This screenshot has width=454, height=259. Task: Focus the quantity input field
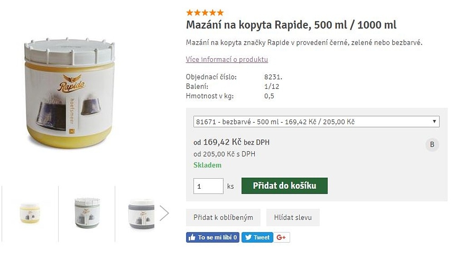coord(208,186)
